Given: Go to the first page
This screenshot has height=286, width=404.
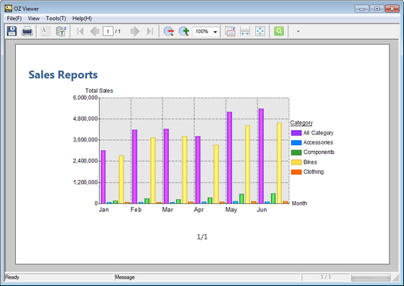Looking at the screenshot, I should pos(80,32).
